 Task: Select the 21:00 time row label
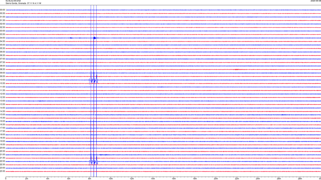[2, 154]
